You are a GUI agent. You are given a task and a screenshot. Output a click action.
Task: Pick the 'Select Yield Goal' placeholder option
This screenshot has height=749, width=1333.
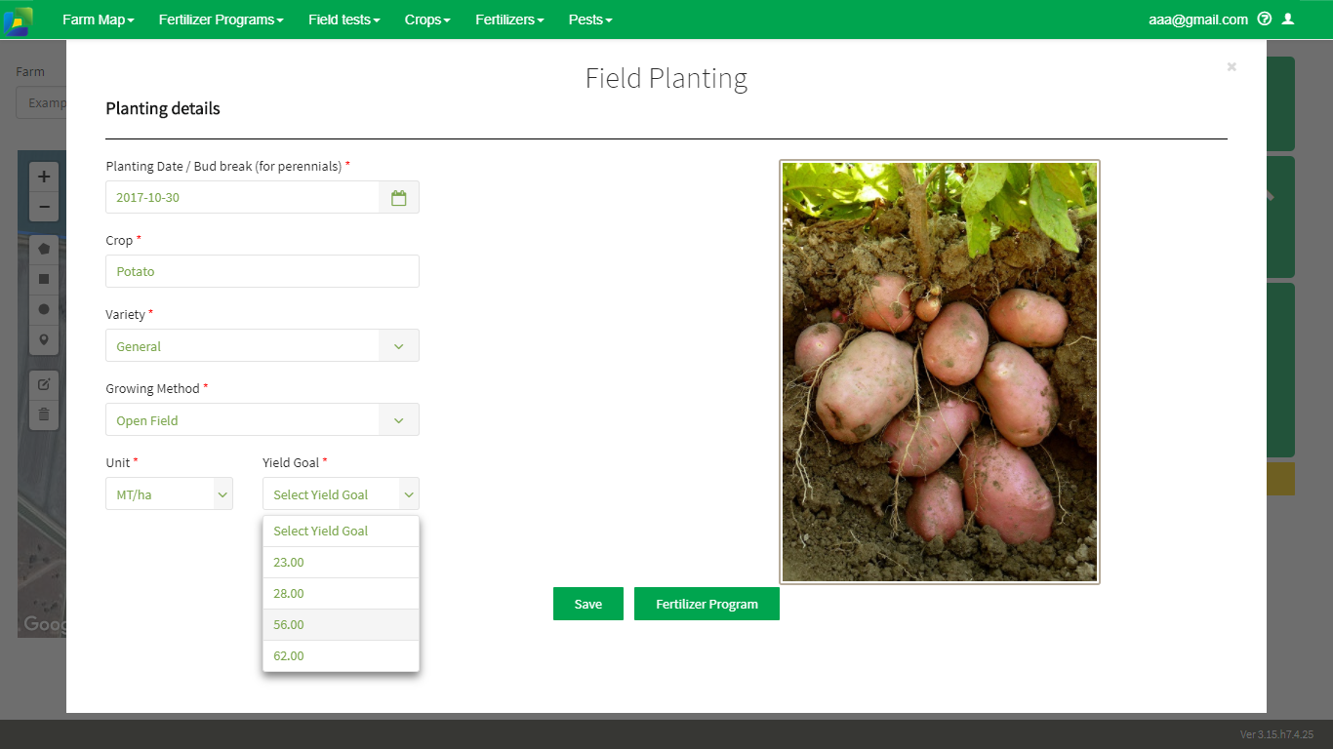341,532
